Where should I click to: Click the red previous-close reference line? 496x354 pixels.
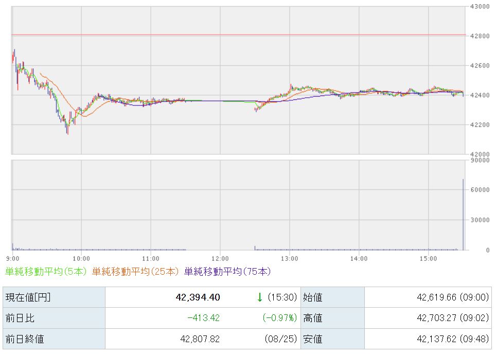239,34
